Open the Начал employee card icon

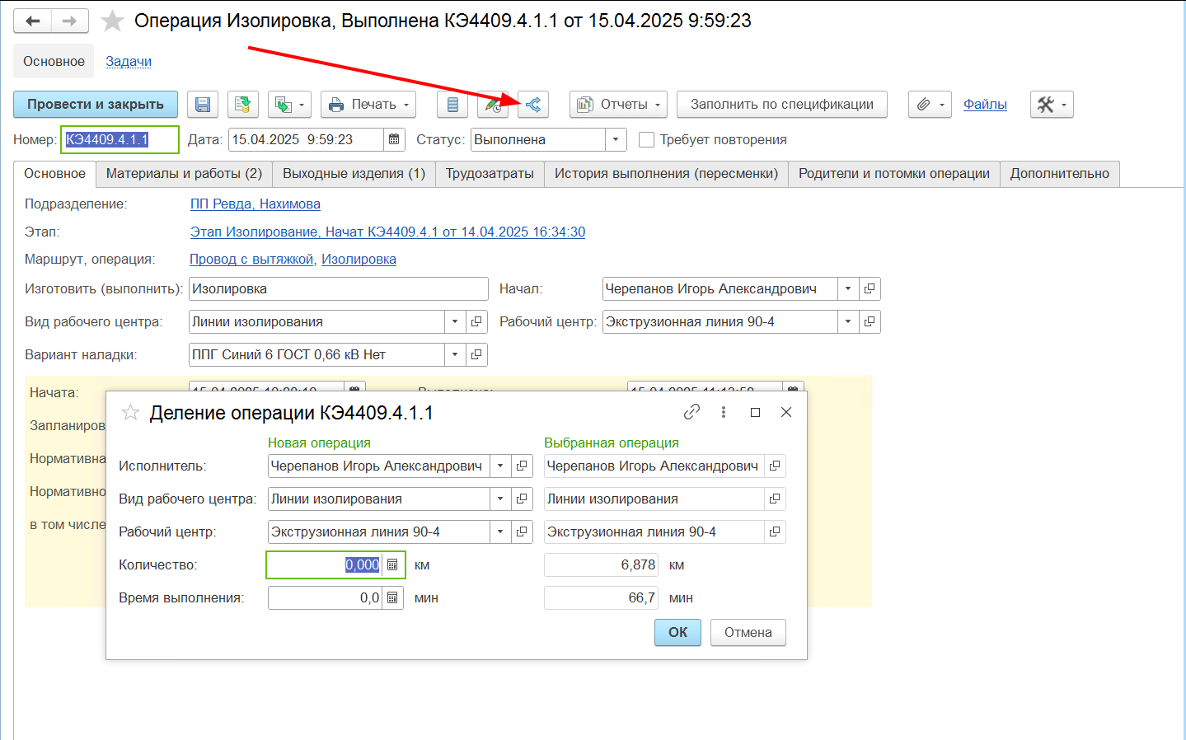click(x=870, y=289)
